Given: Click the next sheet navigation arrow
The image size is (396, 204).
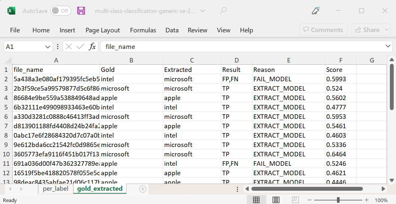Looking at the screenshot, I should point(21,189).
